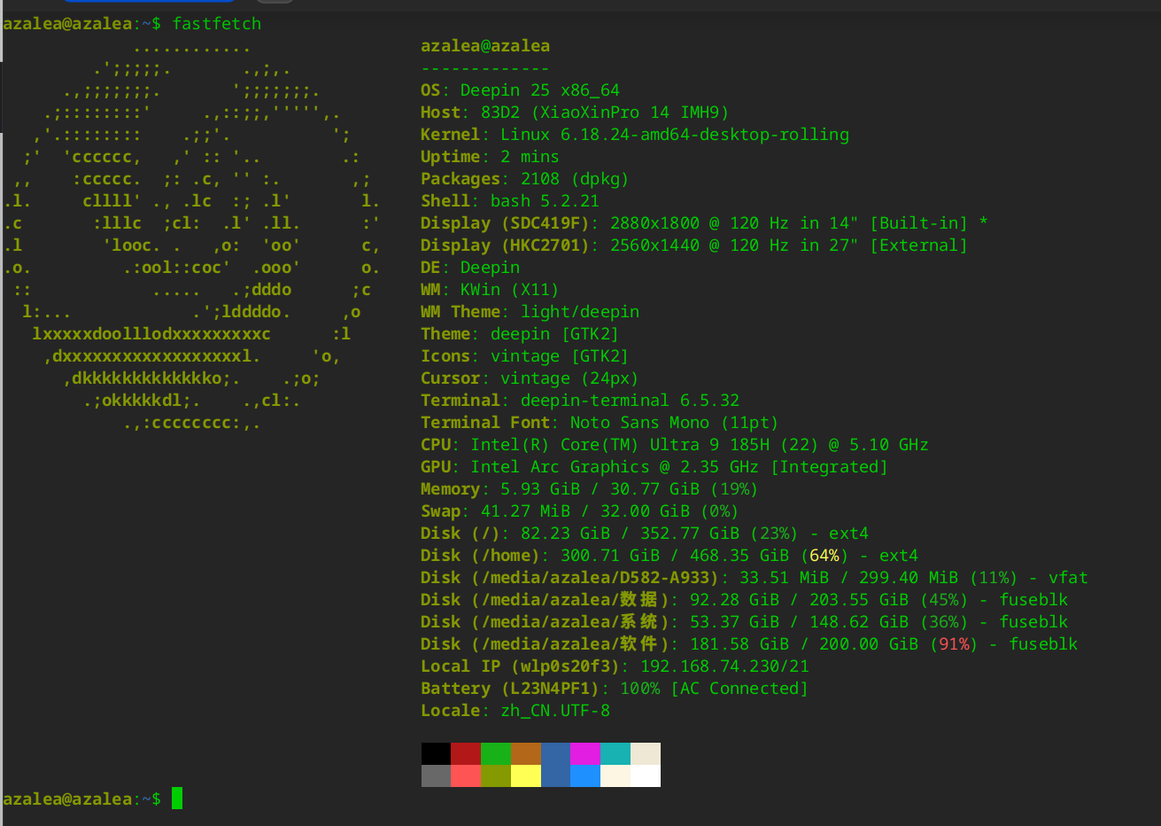Select the 'Display (SDC419F)' built-in display line
The height and width of the screenshot is (826, 1161).
point(704,223)
